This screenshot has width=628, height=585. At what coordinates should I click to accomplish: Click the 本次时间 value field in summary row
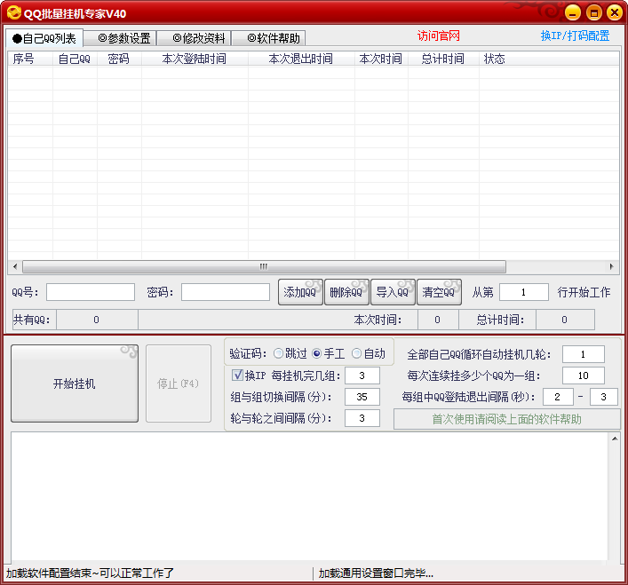[438, 320]
